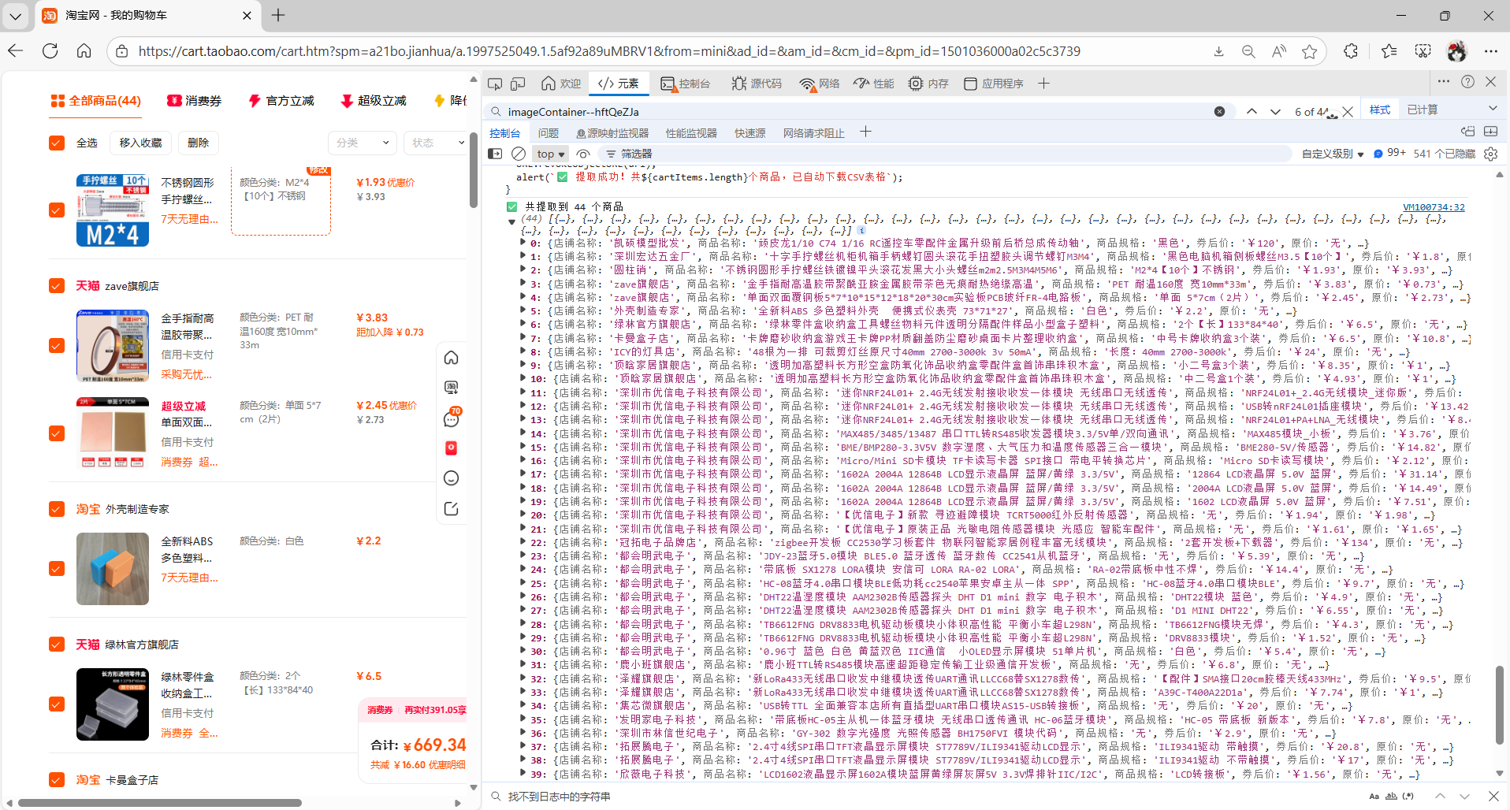
Task: Filter the cart by 超级立减
Action: click(x=374, y=101)
